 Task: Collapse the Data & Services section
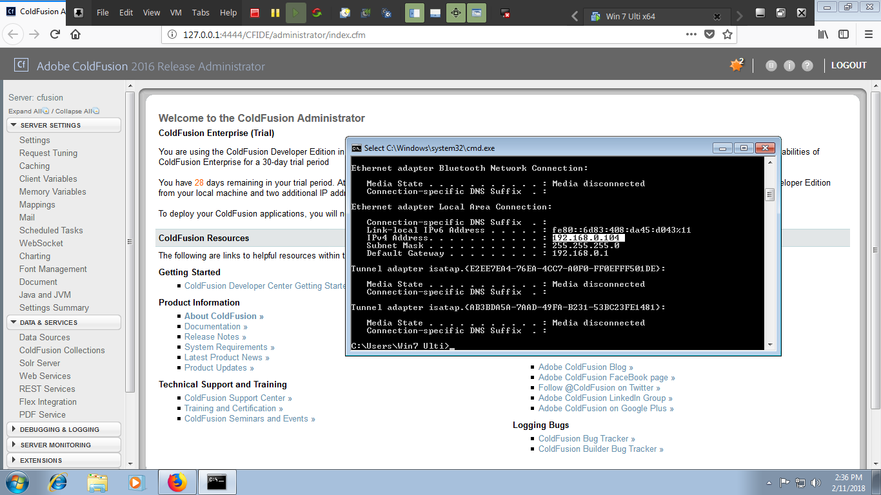64,322
